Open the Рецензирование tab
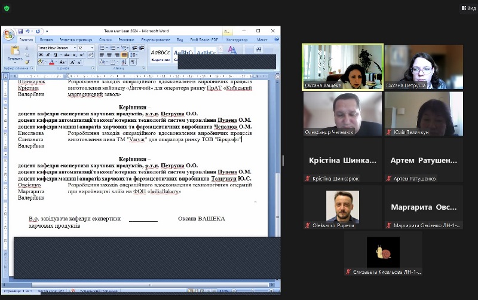The height and width of the screenshot is (300, 478). 155,39
